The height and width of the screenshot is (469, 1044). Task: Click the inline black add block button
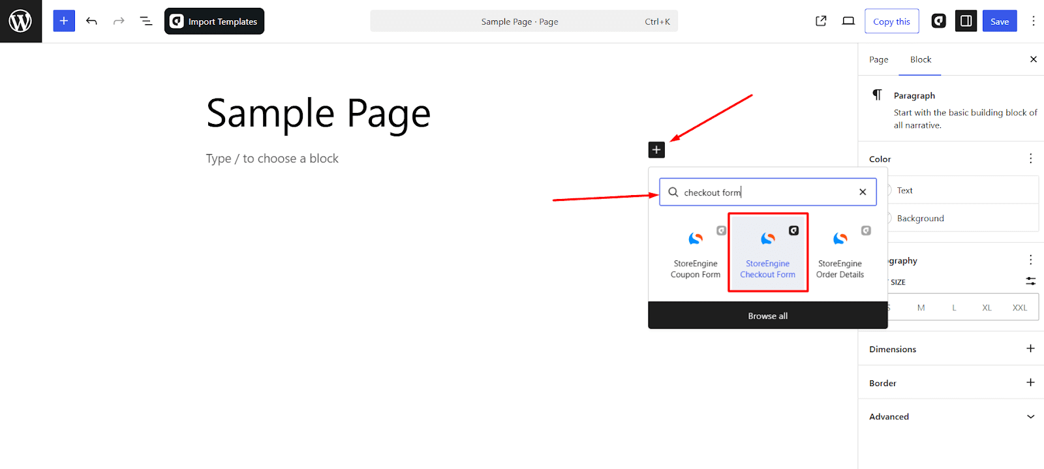click(656, 149)
